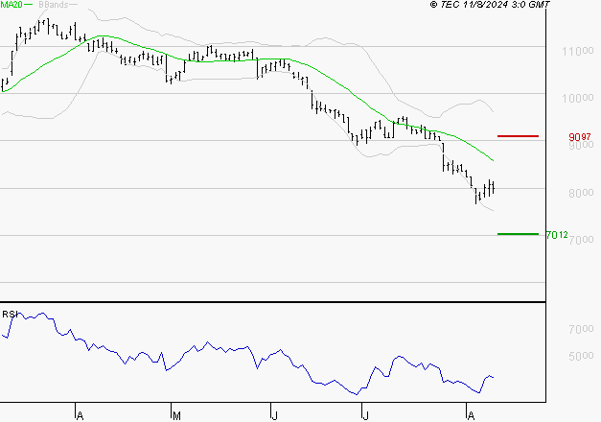601x422 pixels.
Task: Click the M month axis marker
Action: point(176,415)
